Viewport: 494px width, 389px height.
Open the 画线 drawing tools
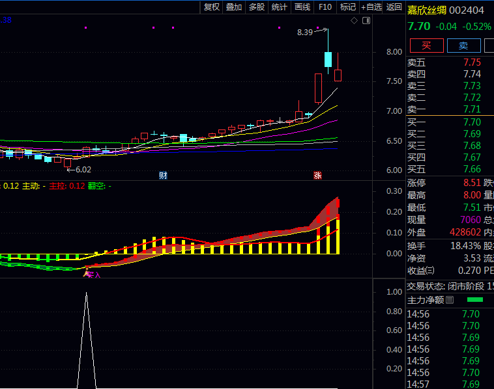point(302,7)
